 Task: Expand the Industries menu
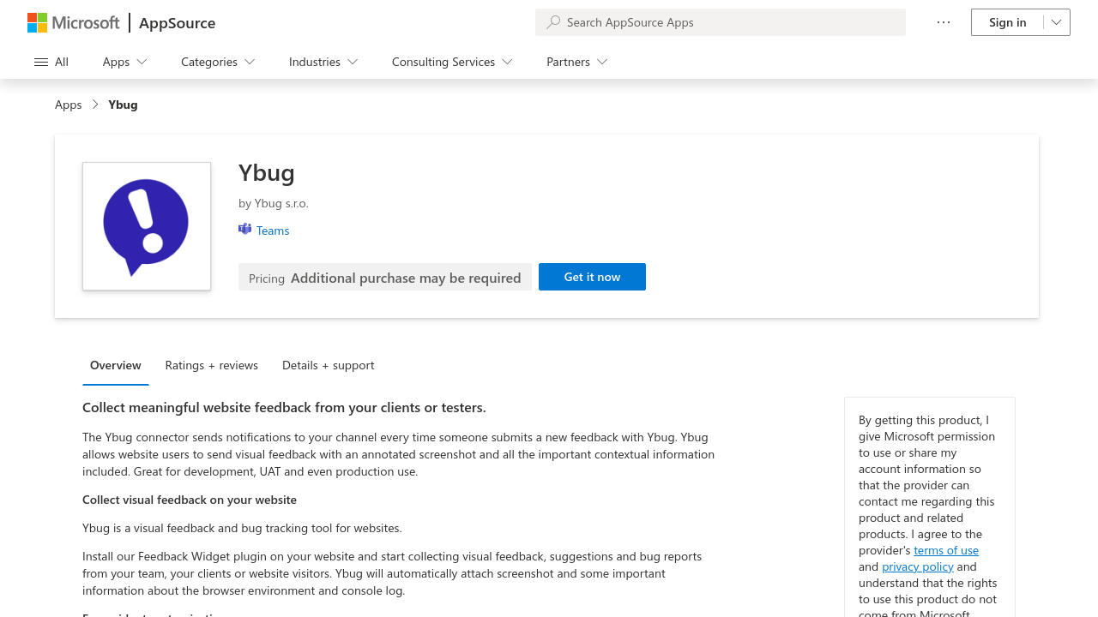(x=323, y=62)
